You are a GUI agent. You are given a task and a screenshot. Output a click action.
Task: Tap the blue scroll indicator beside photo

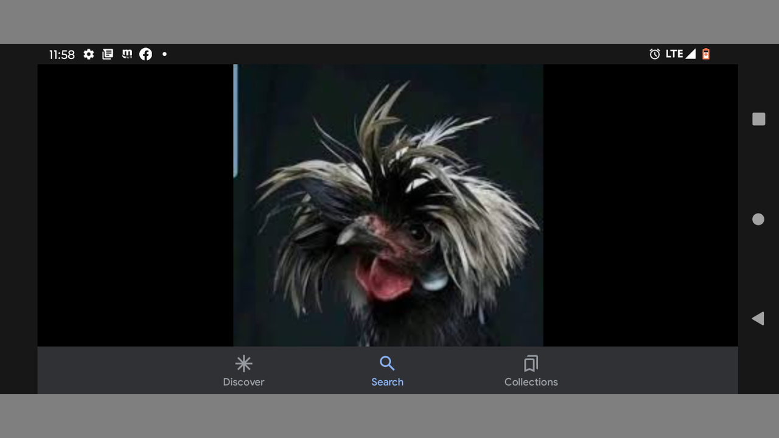pyautogui.click(x=236, y=122)
